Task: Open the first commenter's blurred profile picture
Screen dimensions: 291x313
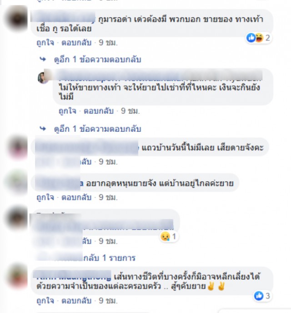Action: click(17, 19)
